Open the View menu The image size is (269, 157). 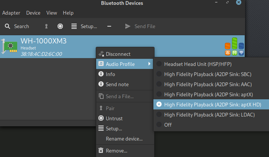coord(52,13)
